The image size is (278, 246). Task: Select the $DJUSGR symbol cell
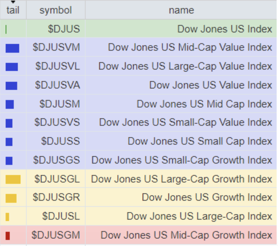pyautogui.click(x=57, y=197)
